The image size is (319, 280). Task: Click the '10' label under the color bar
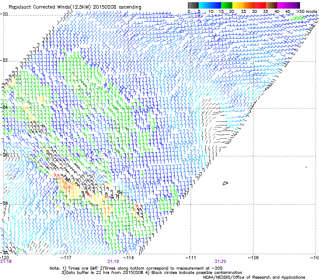[211, 12]
